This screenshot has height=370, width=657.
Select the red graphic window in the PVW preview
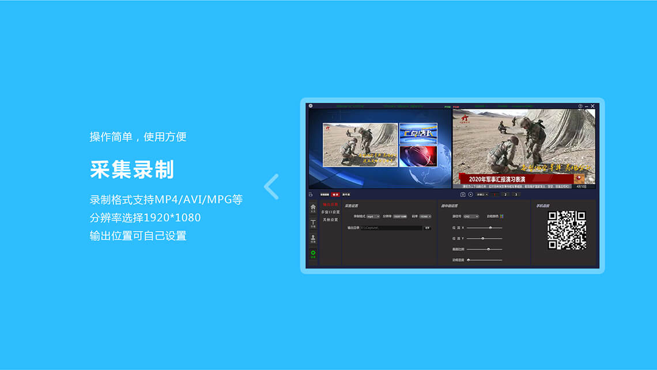point(418,156)
